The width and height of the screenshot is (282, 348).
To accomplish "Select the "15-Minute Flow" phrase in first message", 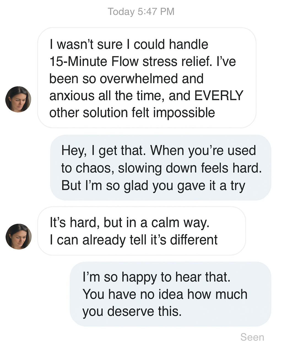I will click(x=94, y=61).
